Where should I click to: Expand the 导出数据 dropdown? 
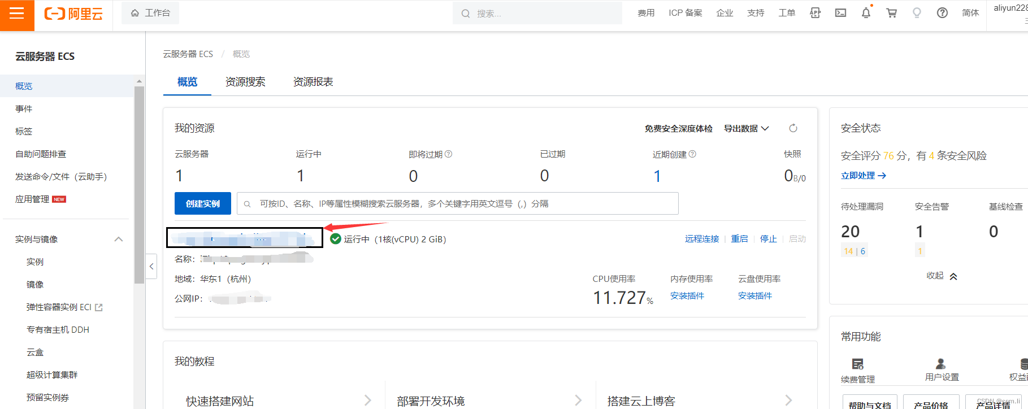(746, 128)
